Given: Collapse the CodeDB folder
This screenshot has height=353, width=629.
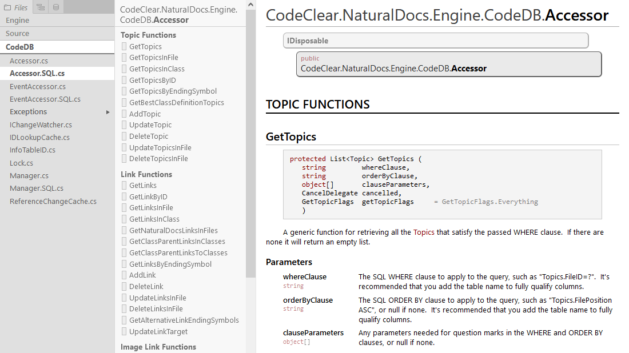Looking at the screenshot, I should tap(20, 47).
